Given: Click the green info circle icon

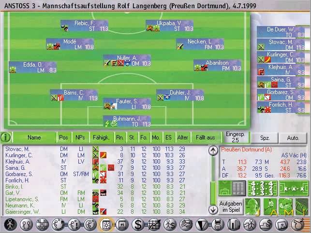Looking at the screenshot, I should click(5, 137).
